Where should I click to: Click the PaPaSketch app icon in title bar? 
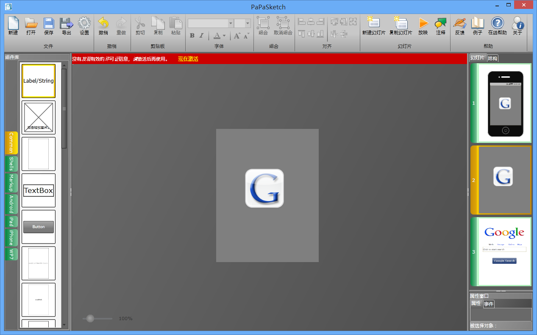click(8, 6)
